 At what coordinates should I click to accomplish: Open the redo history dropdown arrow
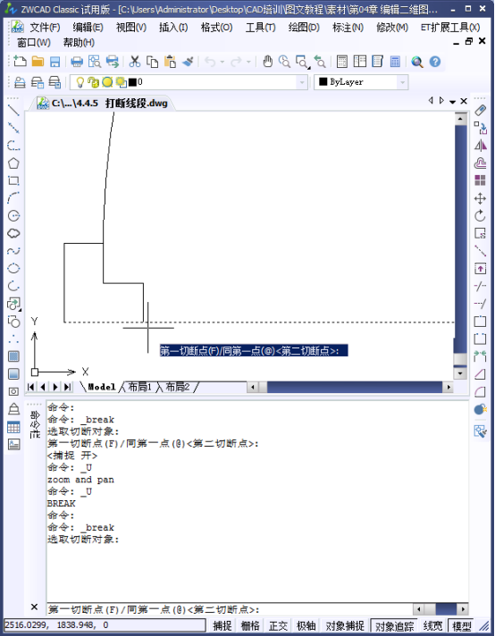click(248, 62)
